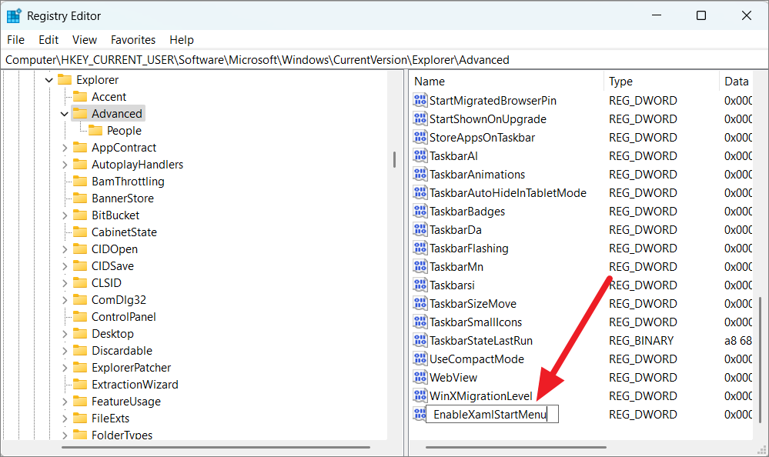
Task: Click the StartMigratedBrowserPin DWORD value icon
Action: point(420,100)
